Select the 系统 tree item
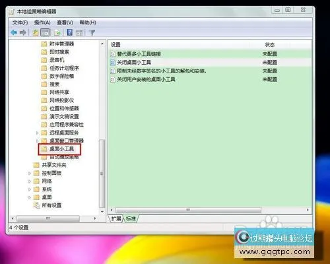 coord(42,189)
